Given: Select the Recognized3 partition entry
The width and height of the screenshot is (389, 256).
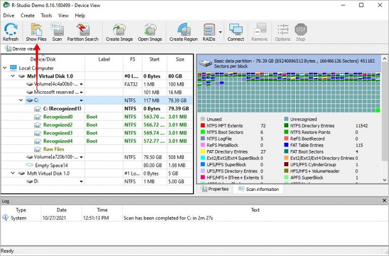Looking at the screenshot, I should tap(57, 133).
